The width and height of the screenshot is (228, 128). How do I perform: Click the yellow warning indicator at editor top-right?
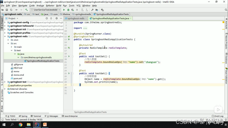tap(223, 22)
